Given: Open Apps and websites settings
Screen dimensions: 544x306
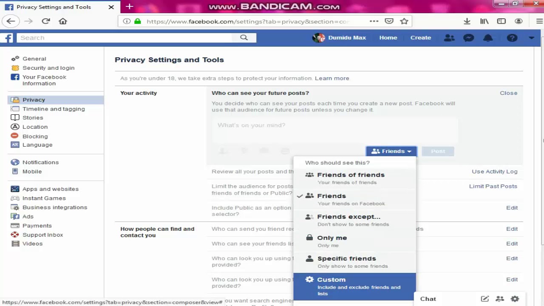Looking at the screenshot, I should click(50, 189).
